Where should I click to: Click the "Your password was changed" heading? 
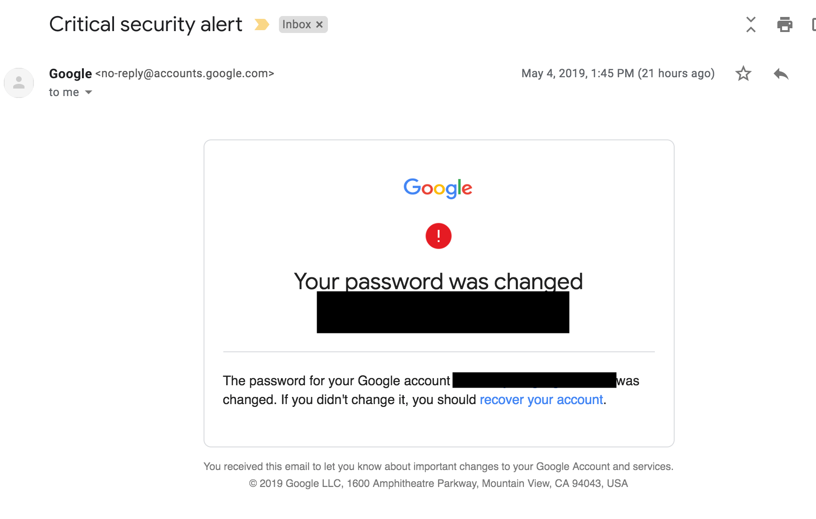tap(438, 281)
